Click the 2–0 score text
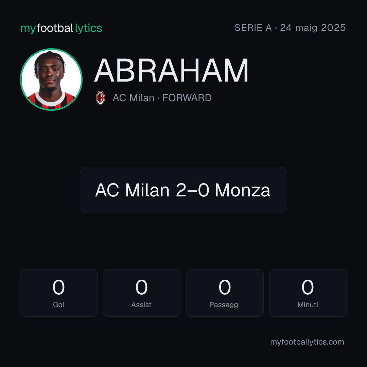 pos(192,190)
